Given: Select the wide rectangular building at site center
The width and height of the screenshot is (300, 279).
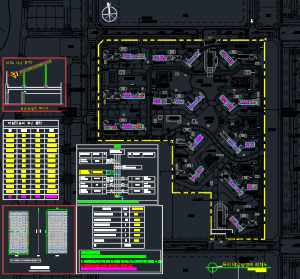Looking at the screenshot, I should click(174, 118).
